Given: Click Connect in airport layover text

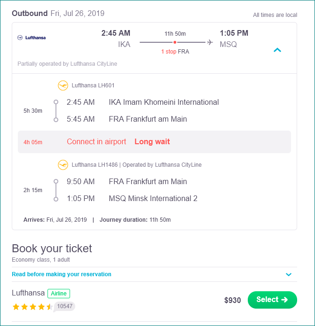Looking at the screenshot, I should coord(96,141).
